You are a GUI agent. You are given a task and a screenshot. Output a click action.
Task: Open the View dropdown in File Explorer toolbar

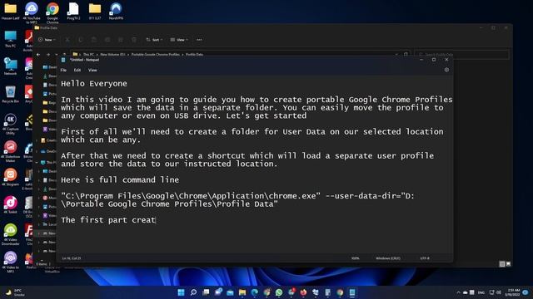coord(179,40)
